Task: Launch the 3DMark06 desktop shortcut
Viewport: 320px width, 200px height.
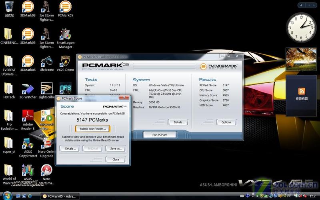Action: [28, 63]
